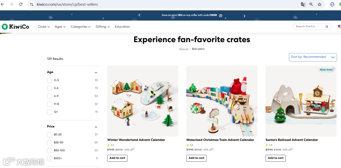The height and width of the screenshot is (168, 341).
Task: Open the Clubs menu
Action: [44, 27]
